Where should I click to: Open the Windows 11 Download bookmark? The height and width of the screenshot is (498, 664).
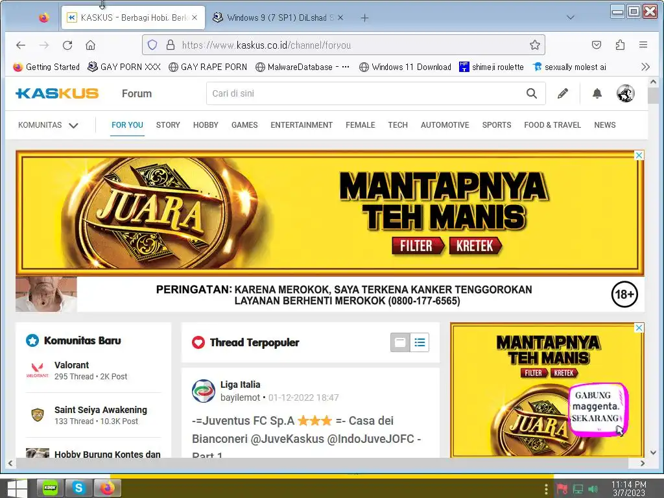[405, 67]
